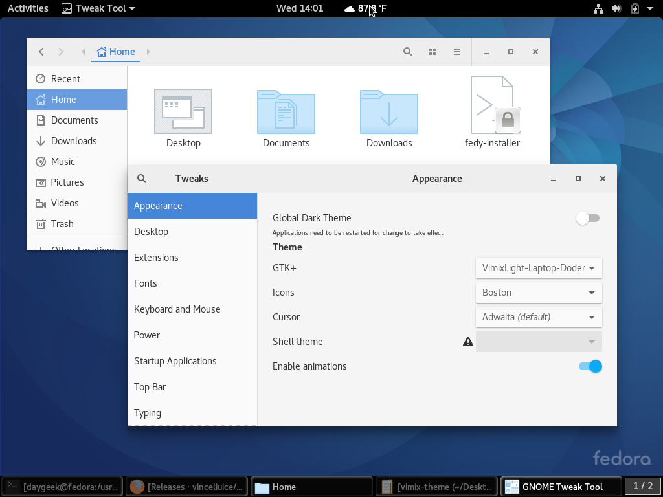Select Appearance tab in Tweaks
The width and height of the screenshot is (663, 497).
point(192,206)
